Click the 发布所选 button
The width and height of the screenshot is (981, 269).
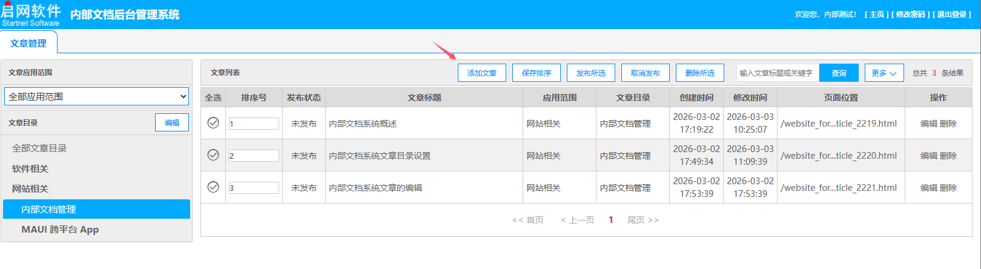pyautogui.click(x=591, y=73)
